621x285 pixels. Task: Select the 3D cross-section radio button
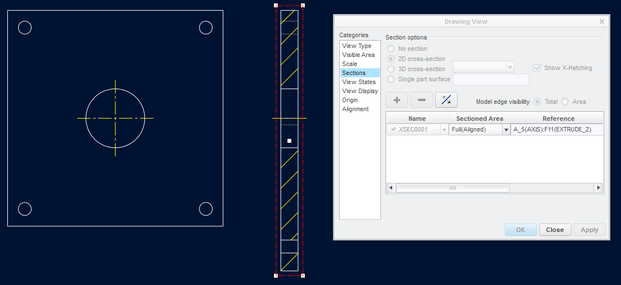point(391,69)
